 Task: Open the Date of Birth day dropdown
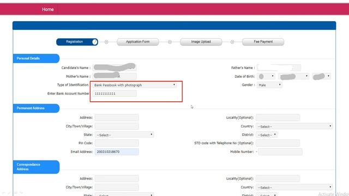tap(266, 76)
